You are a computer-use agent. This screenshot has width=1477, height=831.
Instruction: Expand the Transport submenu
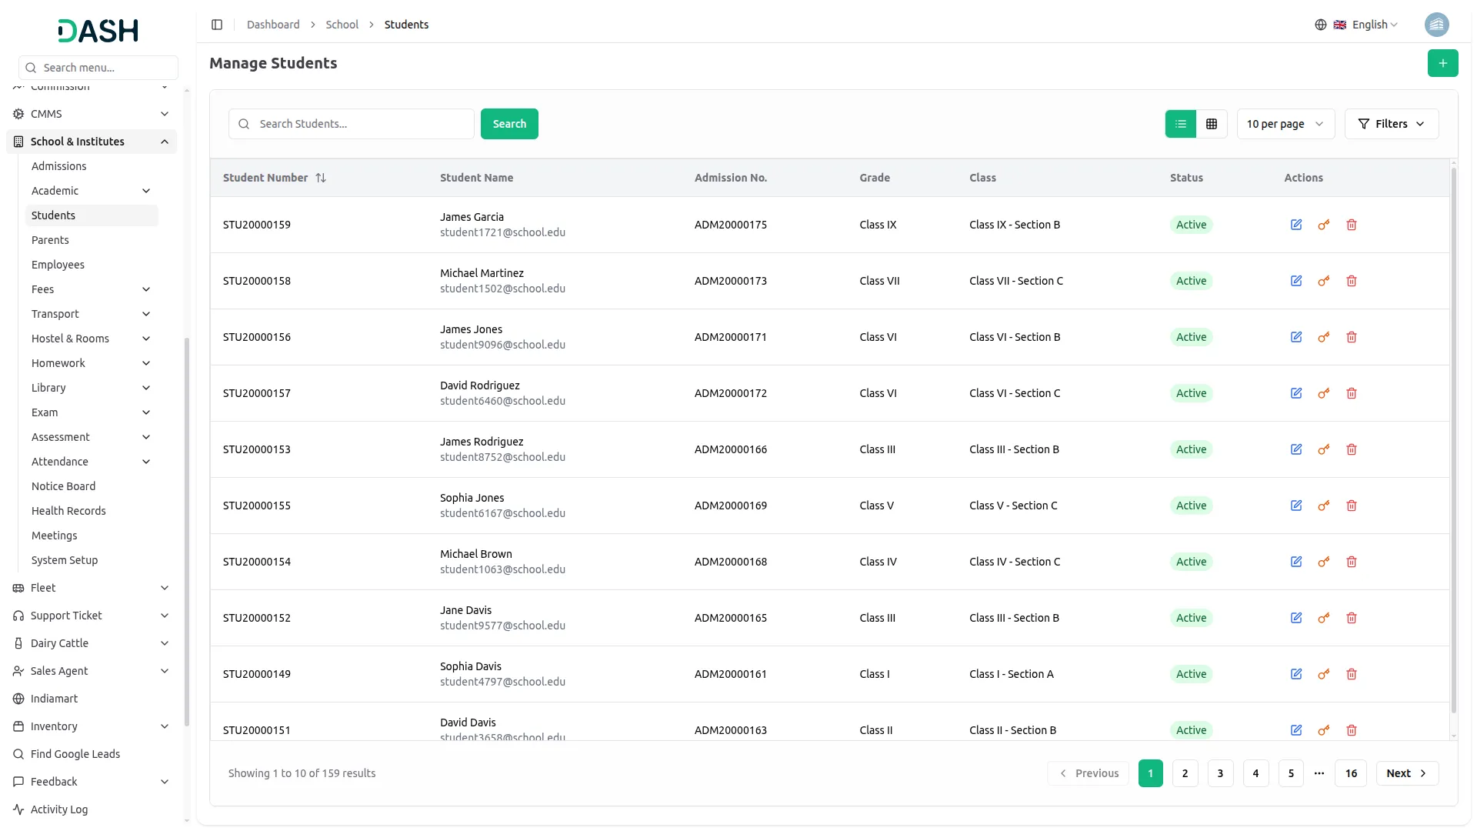point(92,314)
